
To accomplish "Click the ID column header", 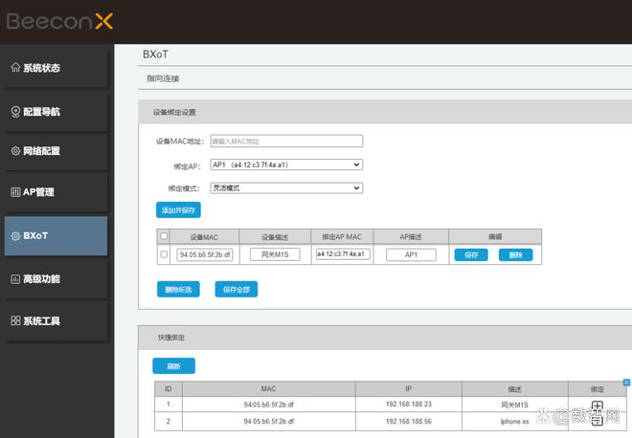I will pyautogui.click(x=169, y=389).
